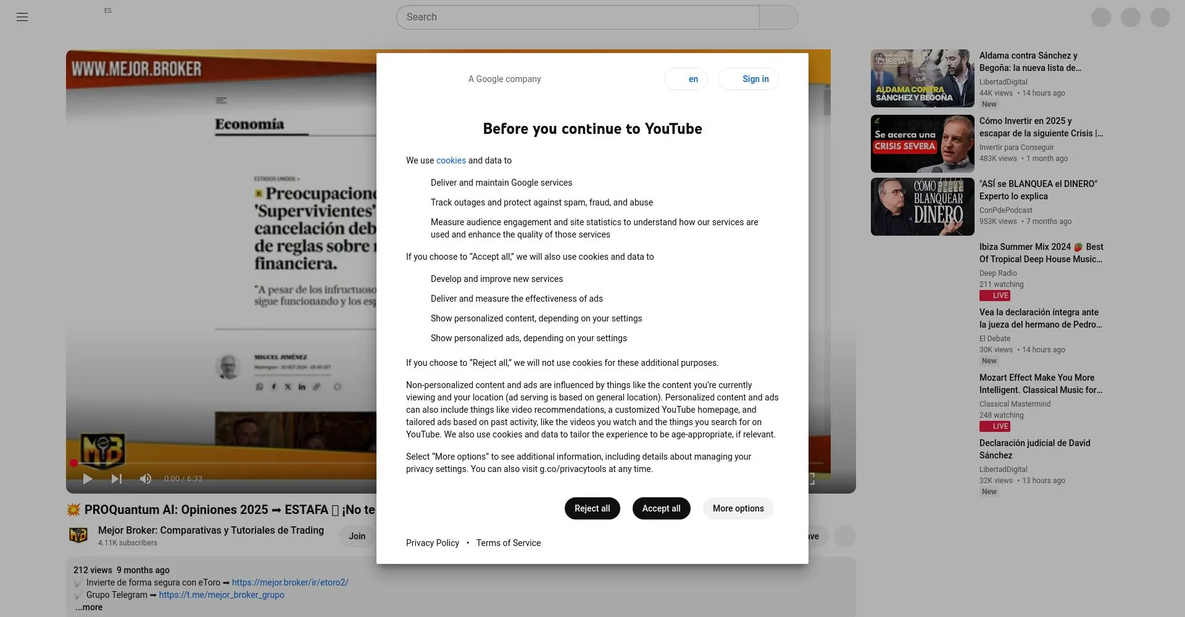Viewport: 1185px width, 617px height.
Task: Click El Debate channel name
Action: tap(995, 339)
